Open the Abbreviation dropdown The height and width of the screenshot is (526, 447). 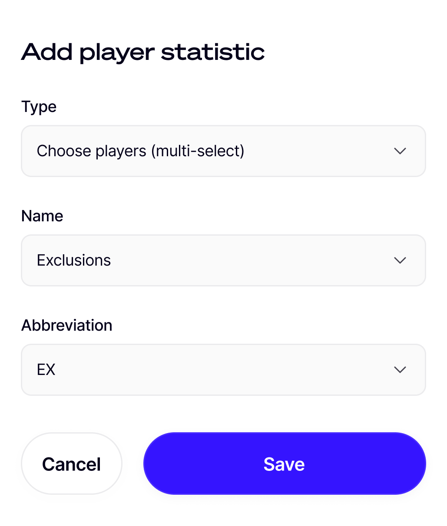[x=223, y=370]
